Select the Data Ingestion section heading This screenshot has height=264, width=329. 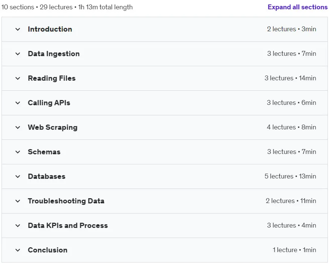[x=54, y=54]
